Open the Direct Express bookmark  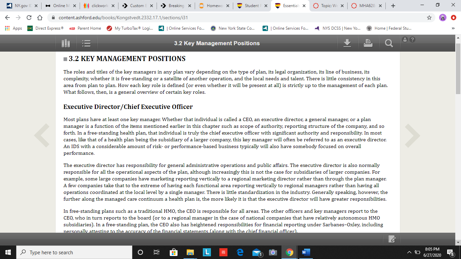(x=45, y=28)
